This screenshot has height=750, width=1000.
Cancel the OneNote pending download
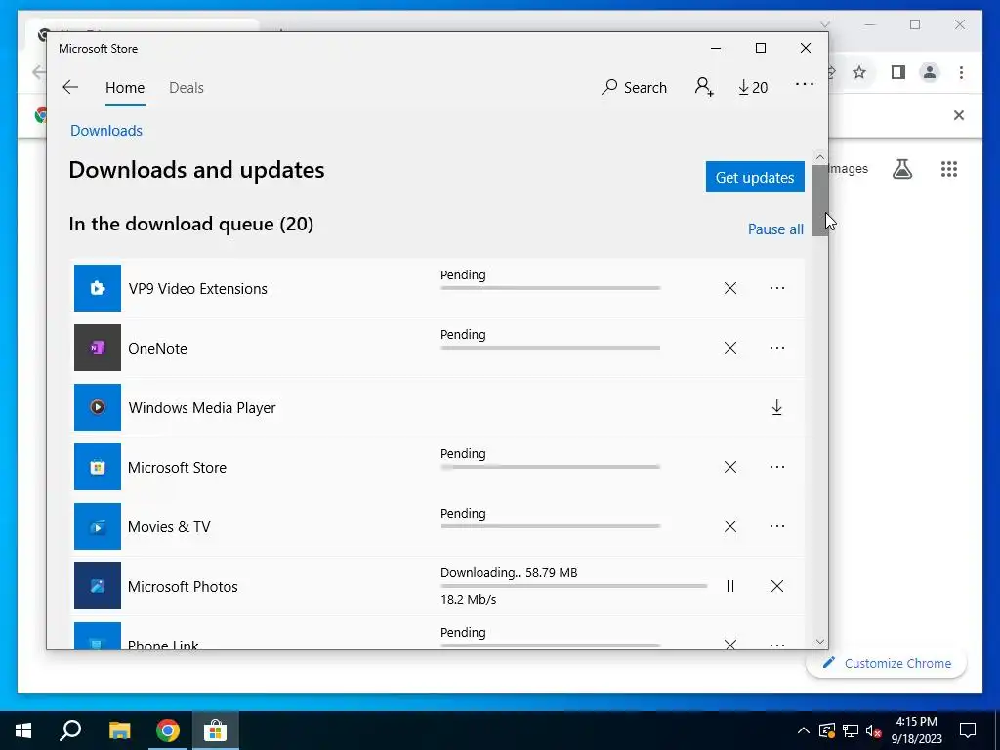730,348
